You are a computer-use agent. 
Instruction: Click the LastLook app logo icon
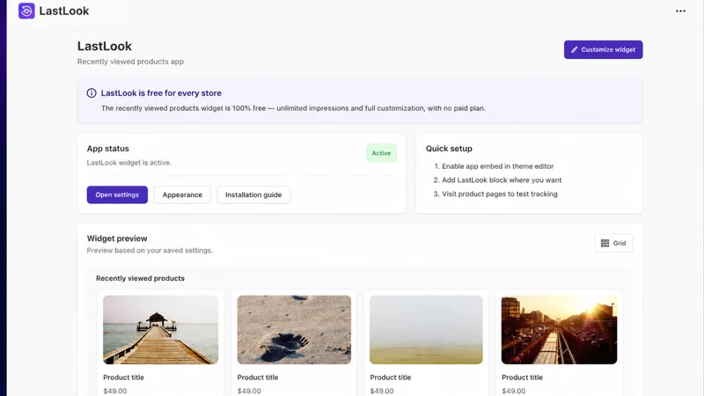coord(26,11)
